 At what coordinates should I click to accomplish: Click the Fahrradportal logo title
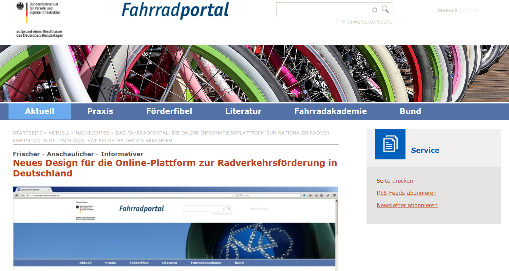175,10
